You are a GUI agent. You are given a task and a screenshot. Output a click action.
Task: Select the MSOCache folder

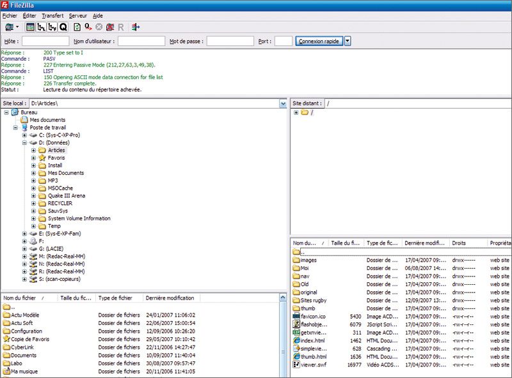click(60, 188)
